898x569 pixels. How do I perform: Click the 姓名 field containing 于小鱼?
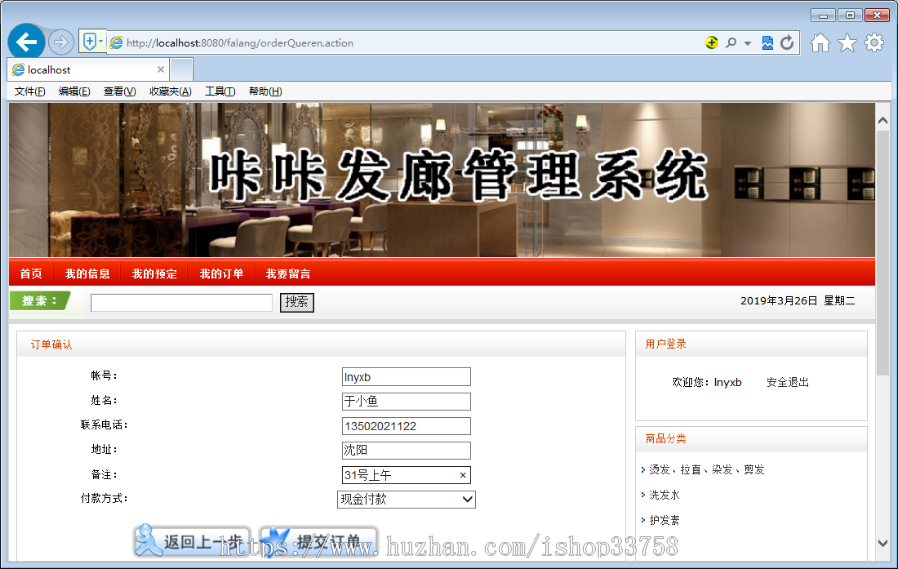click(406, 401)
